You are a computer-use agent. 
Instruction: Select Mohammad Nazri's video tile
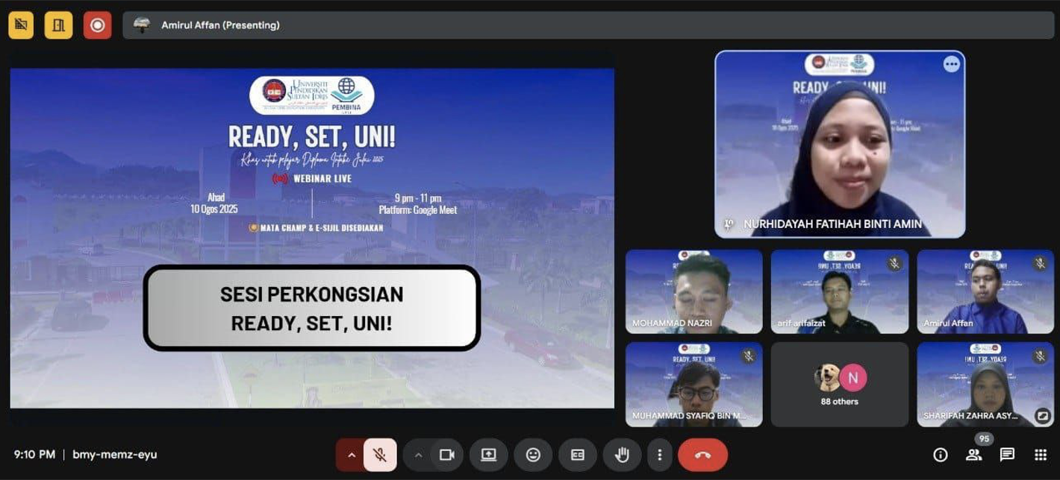(x=693, y=291)
